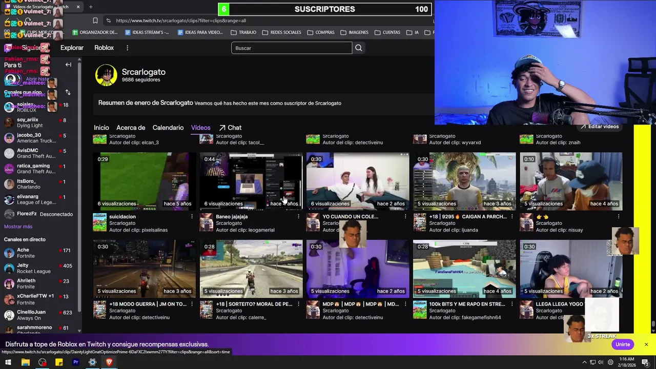
Task: Click the Unirte button on banner
Action: pos(623,344)
